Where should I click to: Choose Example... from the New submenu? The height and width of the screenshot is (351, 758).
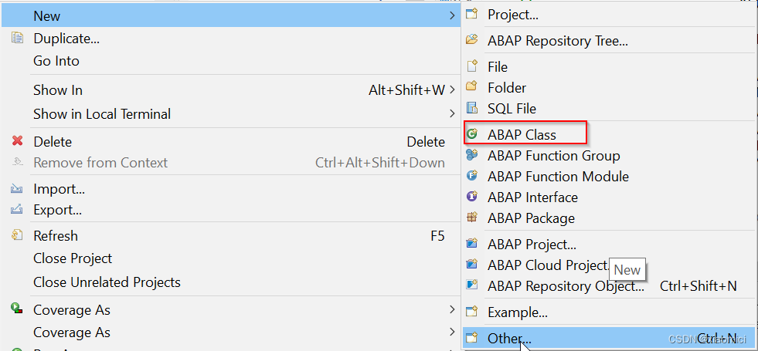tap(518, 312)
